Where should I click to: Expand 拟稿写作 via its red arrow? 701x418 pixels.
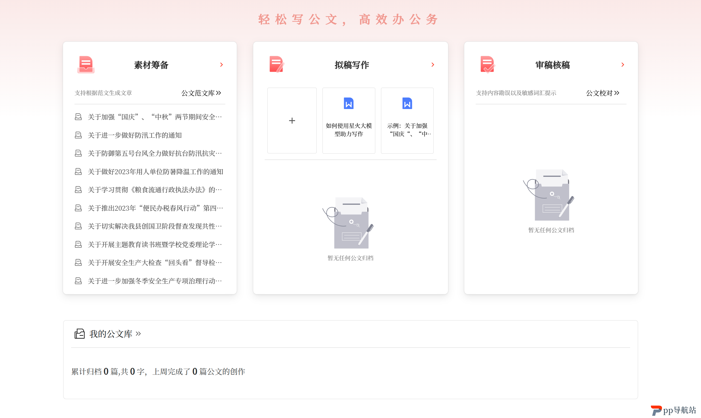point(433,65)
